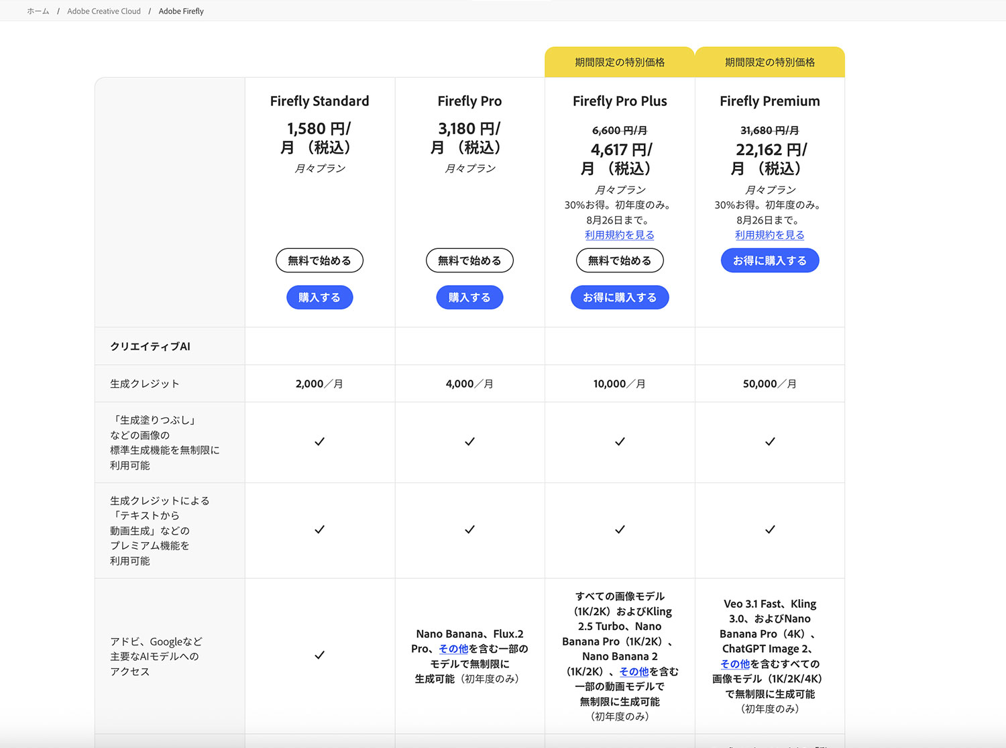Click the Firefly Standard plan heading
Viewport: 1006px width, 748px height.
coord(319,101)
